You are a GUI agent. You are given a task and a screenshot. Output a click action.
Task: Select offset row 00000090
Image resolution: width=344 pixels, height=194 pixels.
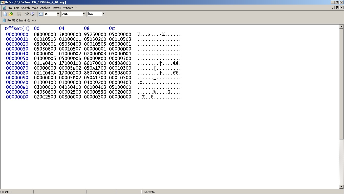pos(17,78)
